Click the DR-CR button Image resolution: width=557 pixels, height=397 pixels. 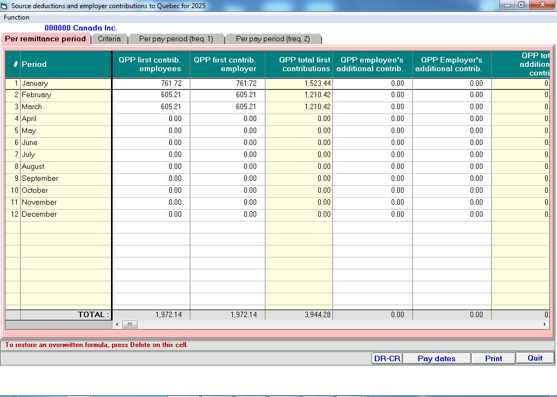[x=387, y=358]
